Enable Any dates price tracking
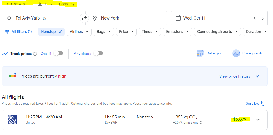 [98, 53]
